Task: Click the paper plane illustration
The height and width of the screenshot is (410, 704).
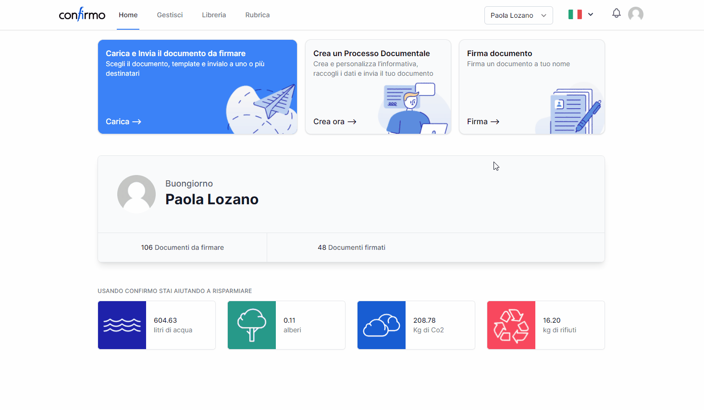Action: pyautogui.click(x=274, y=102)
